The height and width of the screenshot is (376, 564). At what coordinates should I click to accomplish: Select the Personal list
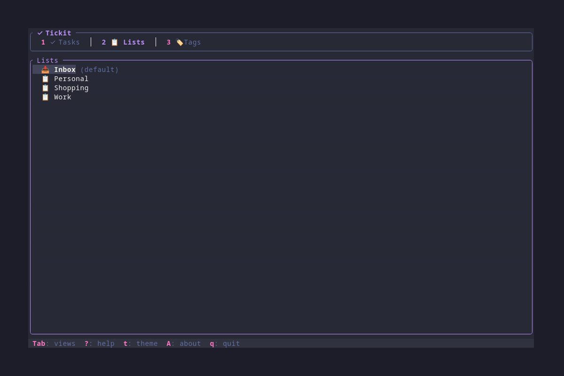tap(71, 78)
